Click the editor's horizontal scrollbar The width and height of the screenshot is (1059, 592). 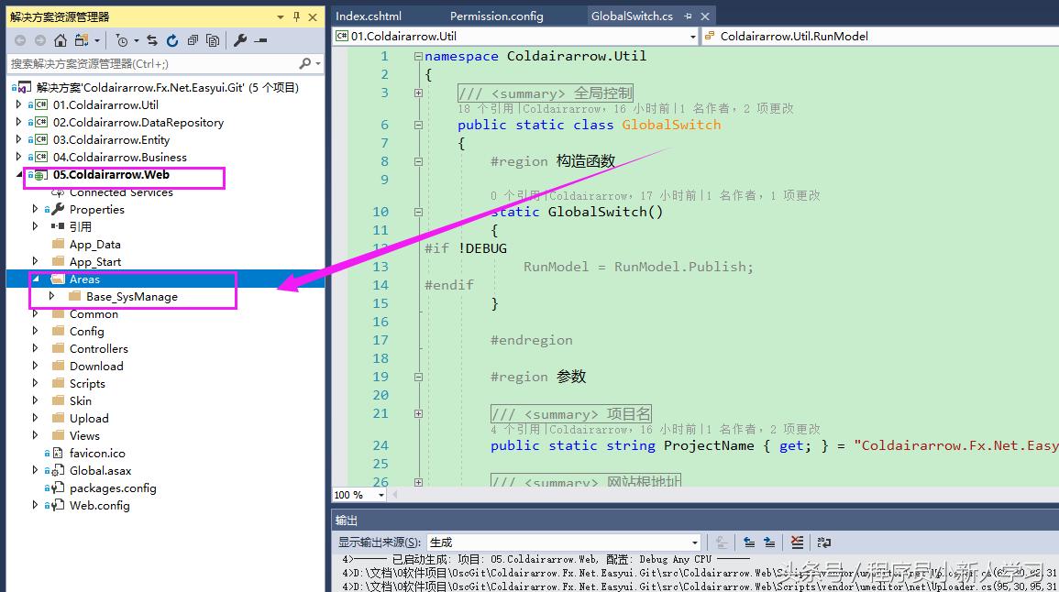[642, 494]
